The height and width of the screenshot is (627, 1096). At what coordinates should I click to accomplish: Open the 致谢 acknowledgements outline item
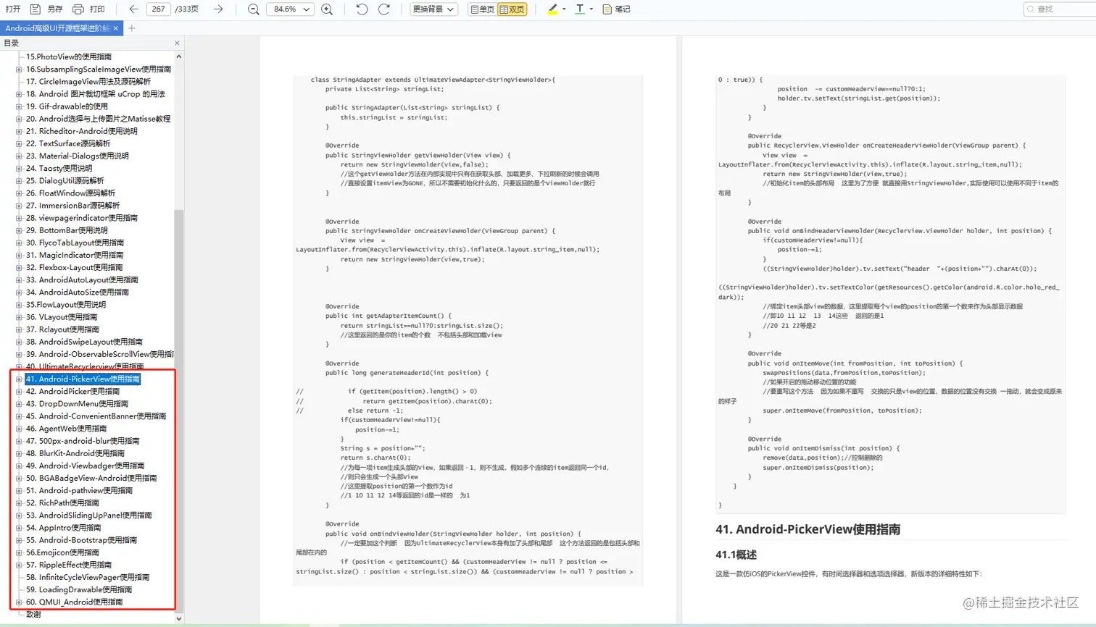point(33,615)
